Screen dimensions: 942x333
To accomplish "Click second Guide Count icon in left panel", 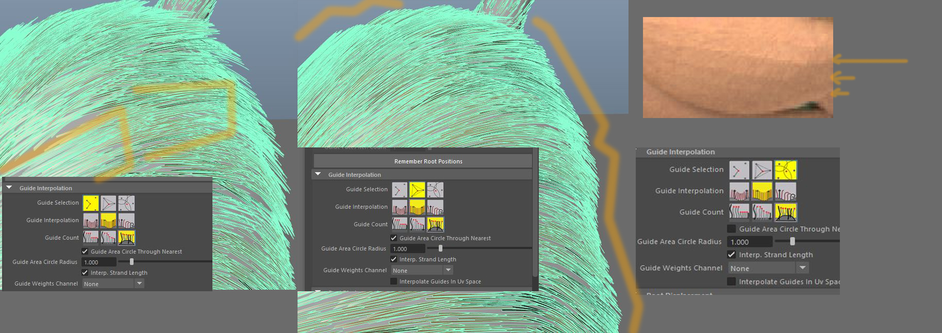I will click(108, 238).
